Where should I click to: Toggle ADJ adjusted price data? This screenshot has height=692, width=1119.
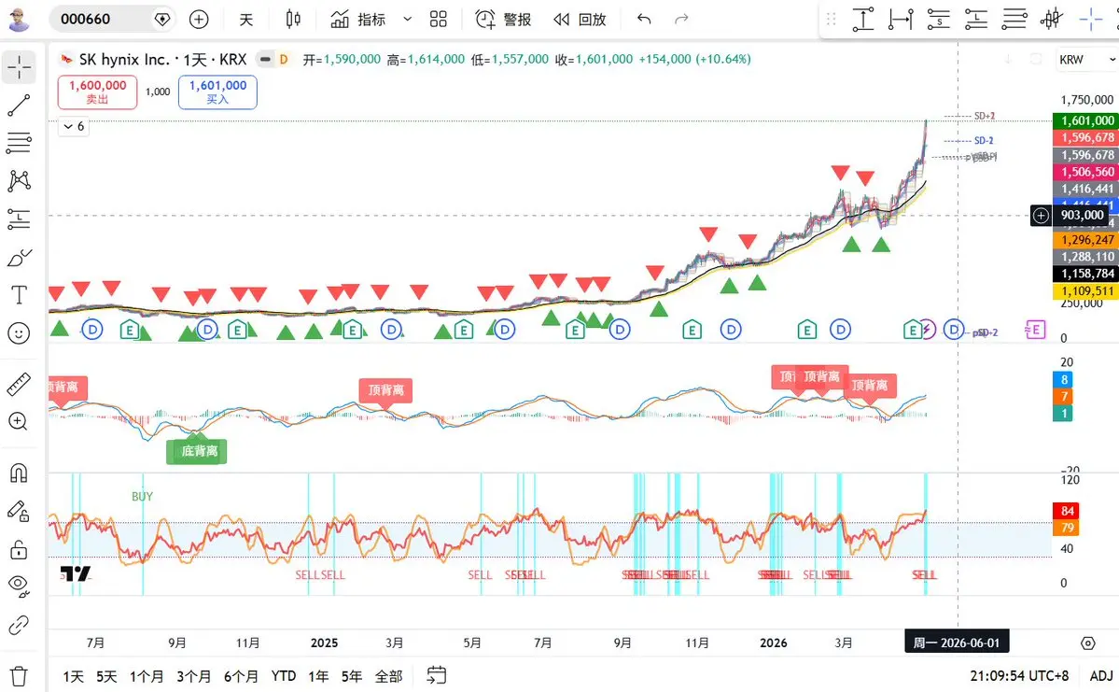click(1100, 675)
